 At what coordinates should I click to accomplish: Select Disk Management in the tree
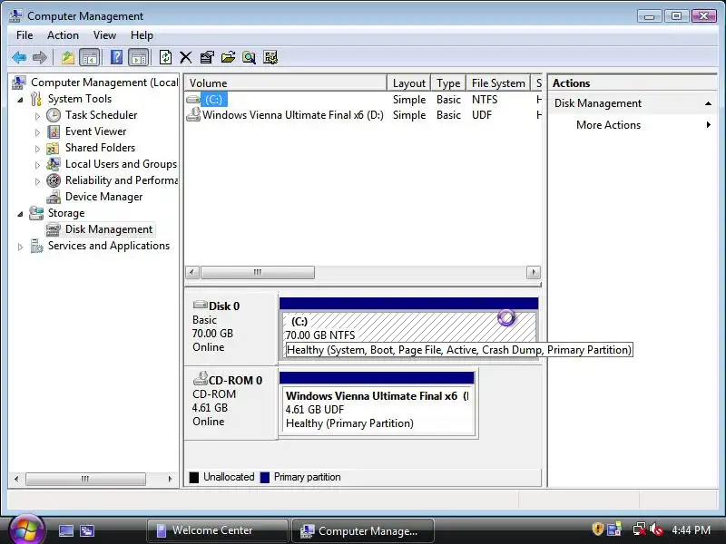(x=108, y=229)
